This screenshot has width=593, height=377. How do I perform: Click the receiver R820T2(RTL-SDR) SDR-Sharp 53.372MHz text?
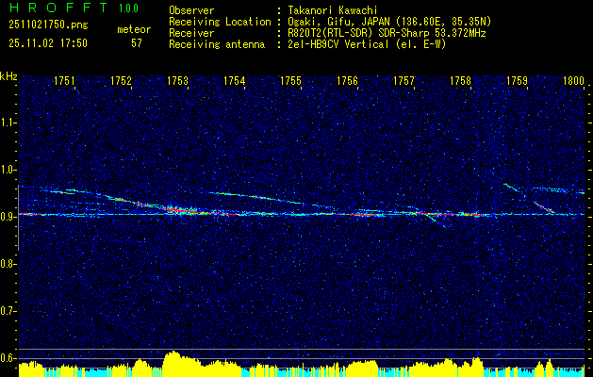coord(385,33)
